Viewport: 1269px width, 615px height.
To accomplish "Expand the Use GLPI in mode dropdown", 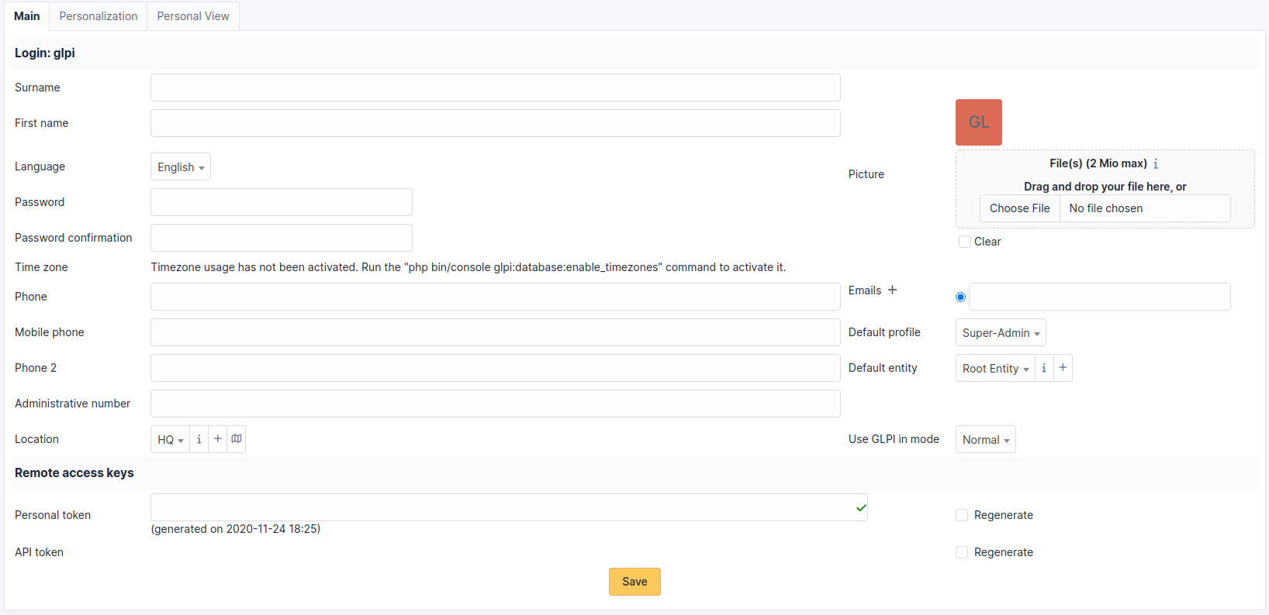I will 985,440.
